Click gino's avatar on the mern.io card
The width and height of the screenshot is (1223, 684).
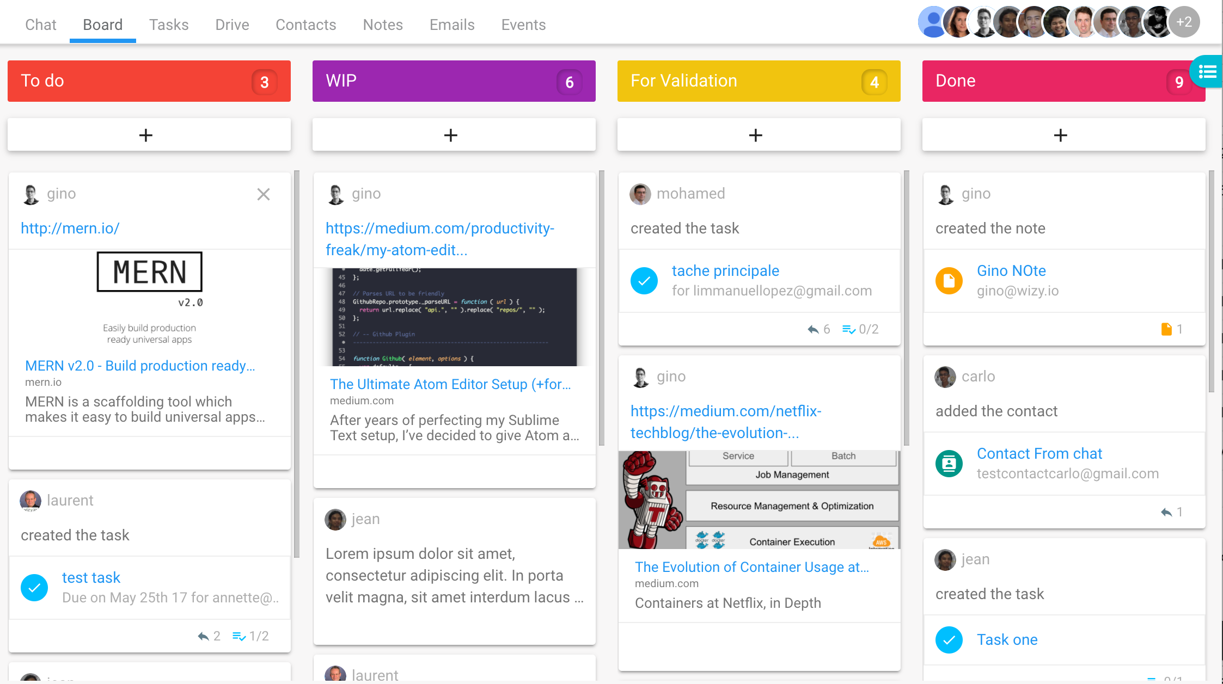[x=31, y=194]
